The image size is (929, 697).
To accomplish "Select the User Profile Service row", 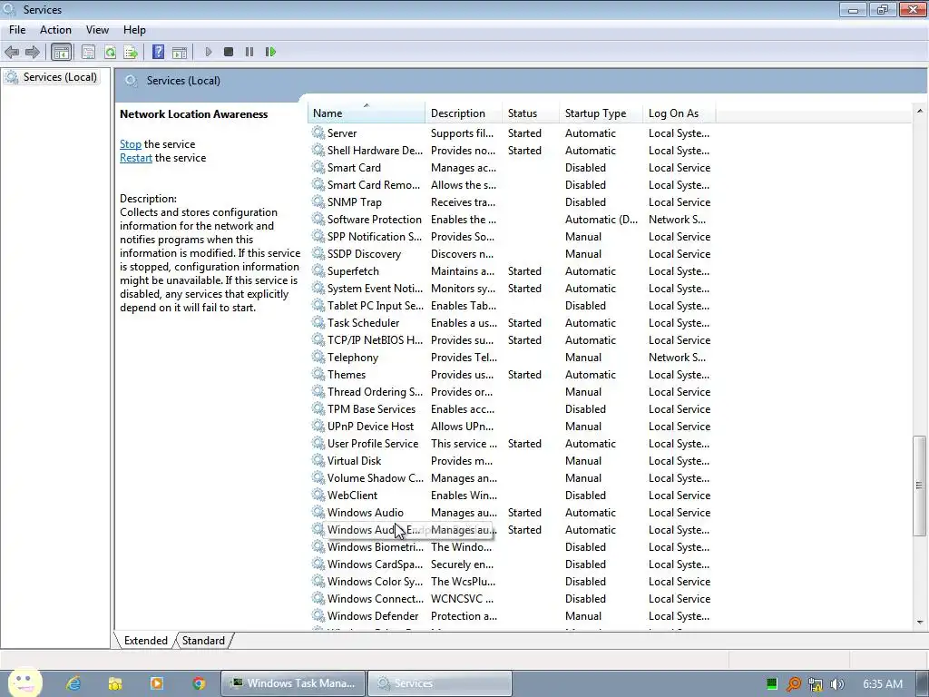I will [512, 443].
